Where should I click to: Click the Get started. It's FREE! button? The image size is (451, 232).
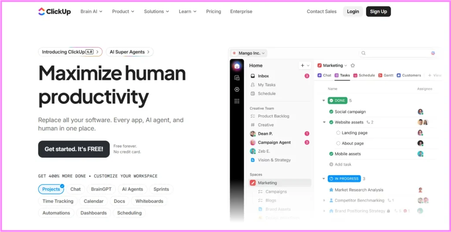(74, 149)
